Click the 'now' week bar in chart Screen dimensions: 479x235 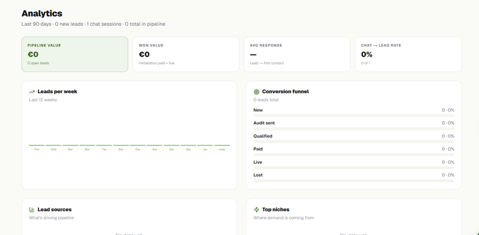click(222, 146)
